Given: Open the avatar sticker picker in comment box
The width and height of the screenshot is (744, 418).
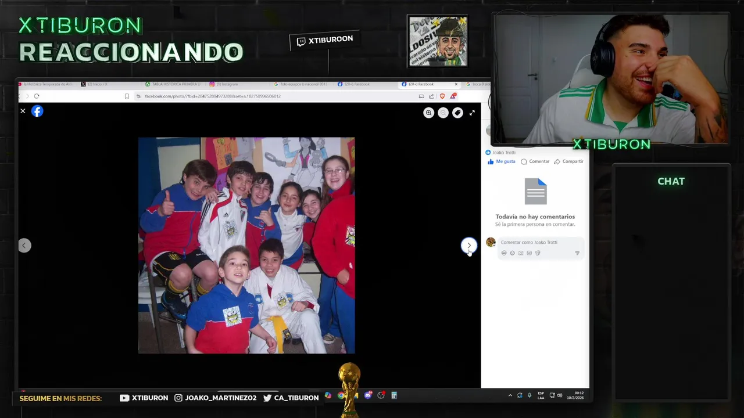Looking at the screenshot, I should point(504,253).
